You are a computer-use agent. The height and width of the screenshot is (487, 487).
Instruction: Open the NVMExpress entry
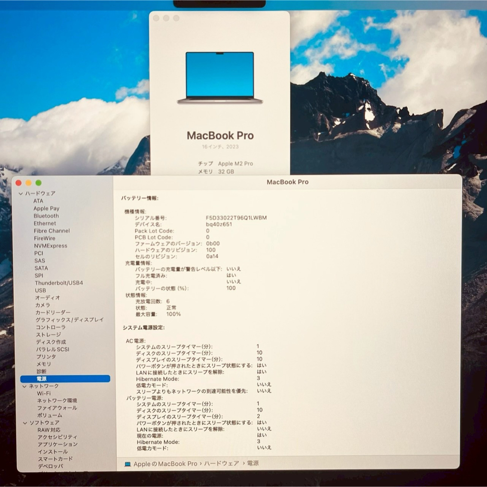(51, 246)
